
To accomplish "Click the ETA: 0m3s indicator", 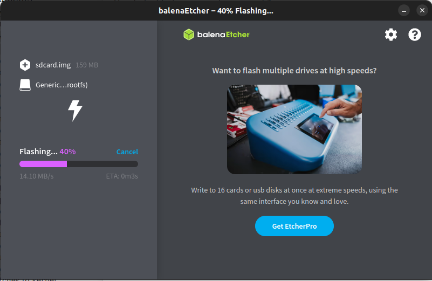I will click(122, 176).
